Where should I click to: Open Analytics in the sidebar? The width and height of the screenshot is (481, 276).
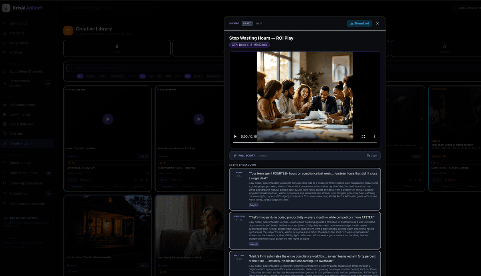17,33
